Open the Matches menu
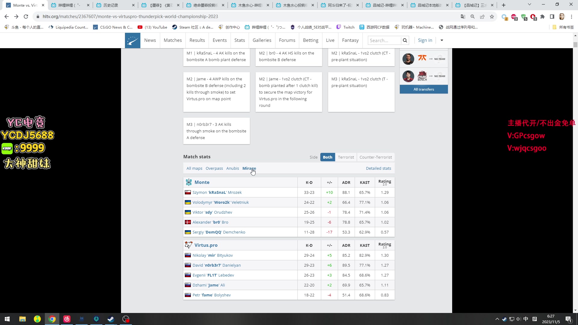The height and width of the screenshot is (325, 578). (x=173, y=40)
